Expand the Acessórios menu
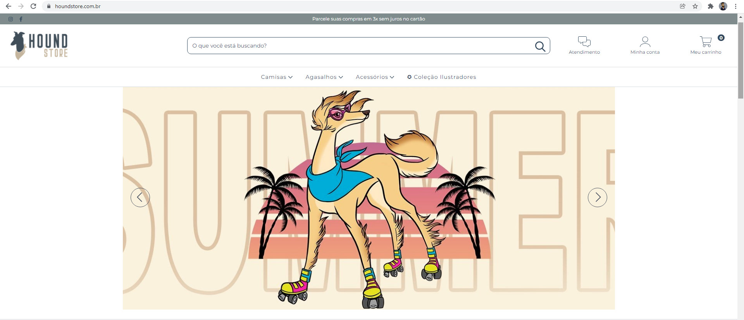Image resolution: width=744 pixels, height=320 pixels. (x=375, y=77)
